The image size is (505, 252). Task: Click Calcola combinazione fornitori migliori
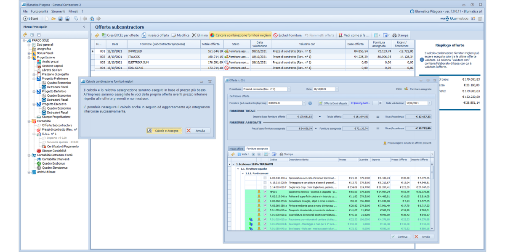pos(240,35)
